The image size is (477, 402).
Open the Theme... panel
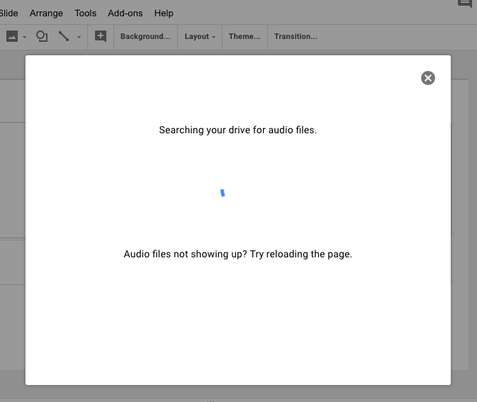[x=245, y=37]
